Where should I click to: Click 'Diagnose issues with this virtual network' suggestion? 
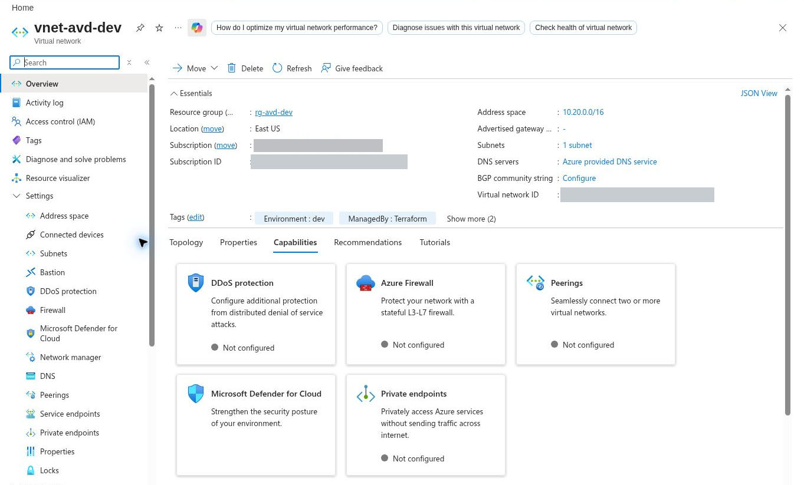pos(456,28)
